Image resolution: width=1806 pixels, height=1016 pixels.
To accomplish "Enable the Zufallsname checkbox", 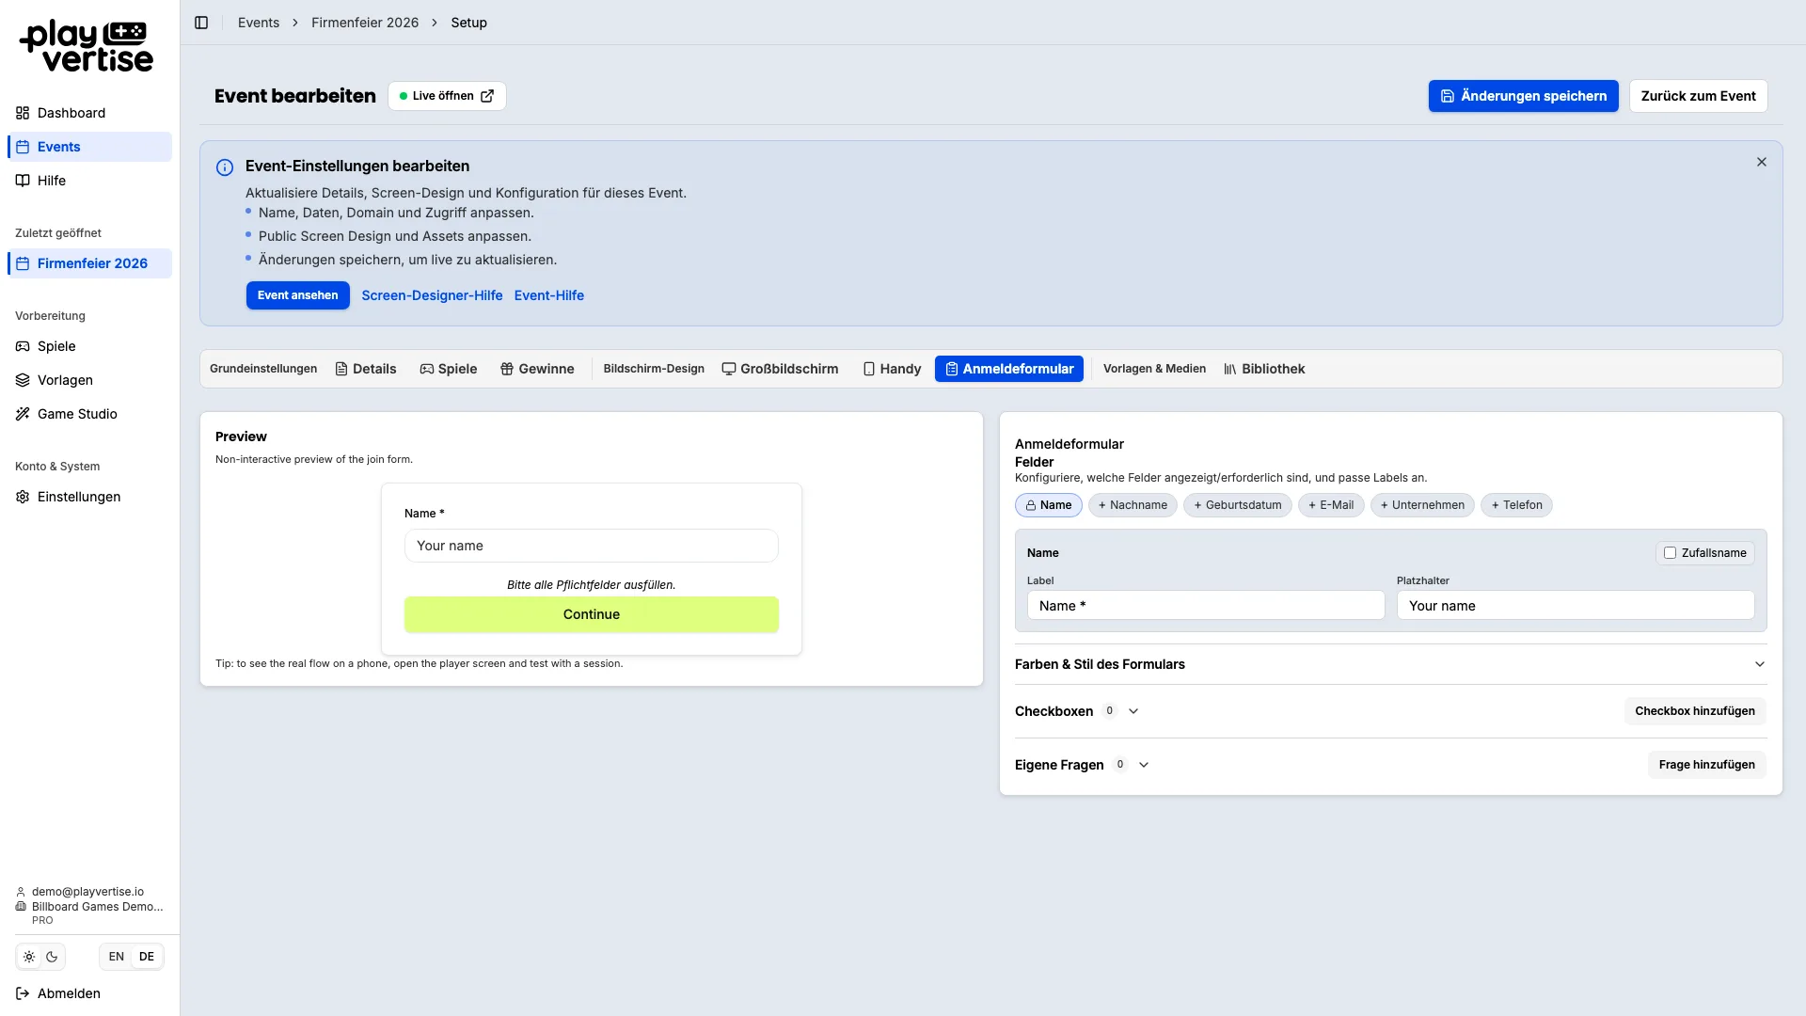I will pos(1670,553).
